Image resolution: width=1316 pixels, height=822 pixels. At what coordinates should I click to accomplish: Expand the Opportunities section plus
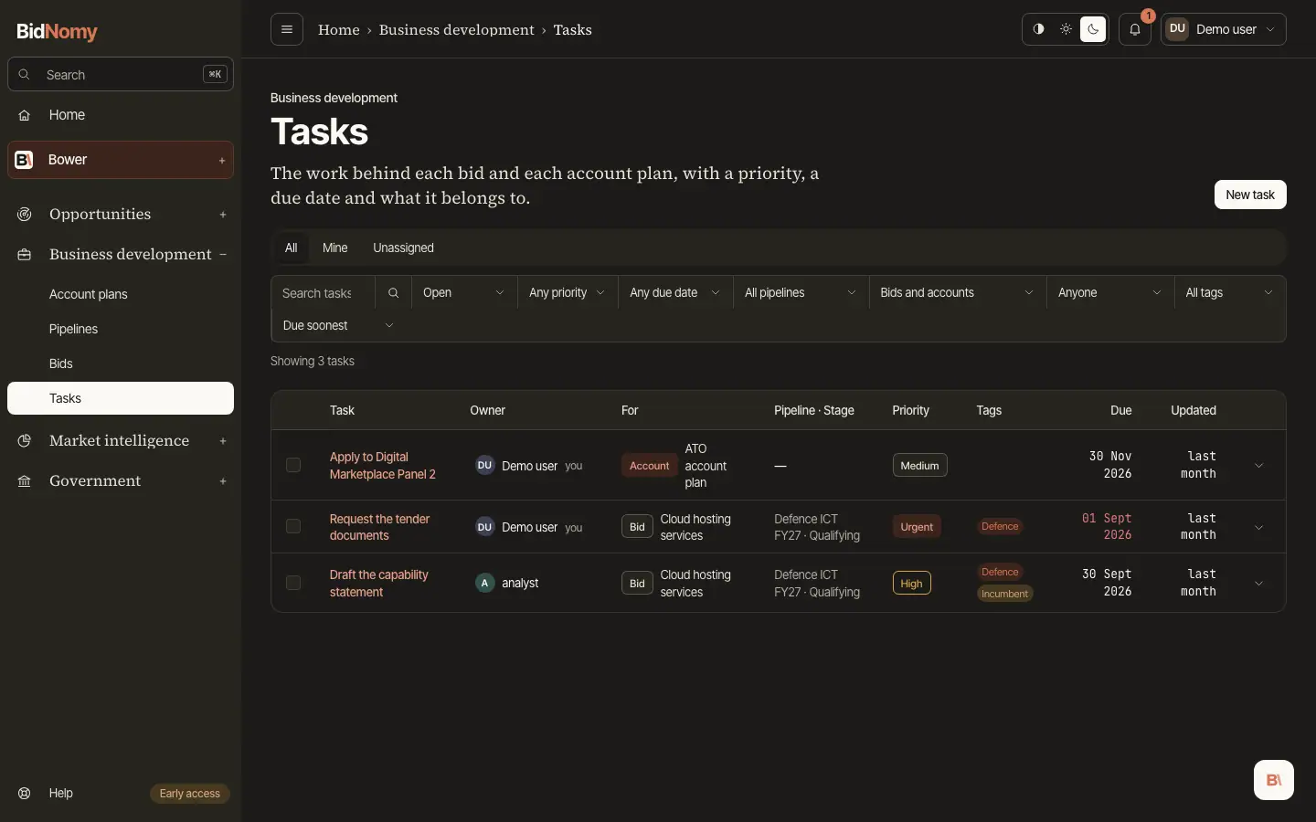[x=223, y=215]
